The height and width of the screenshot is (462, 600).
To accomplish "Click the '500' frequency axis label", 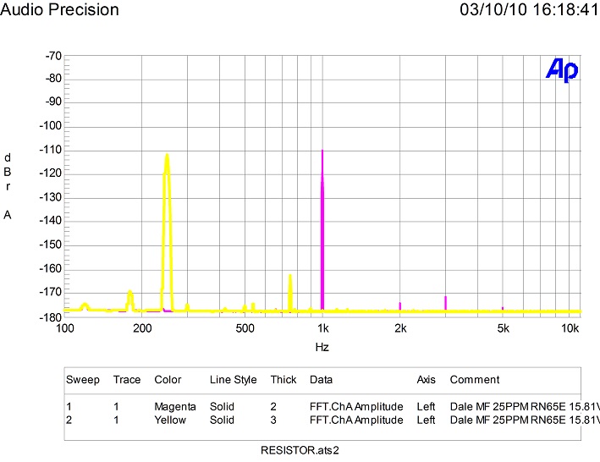I will (245, 328).
